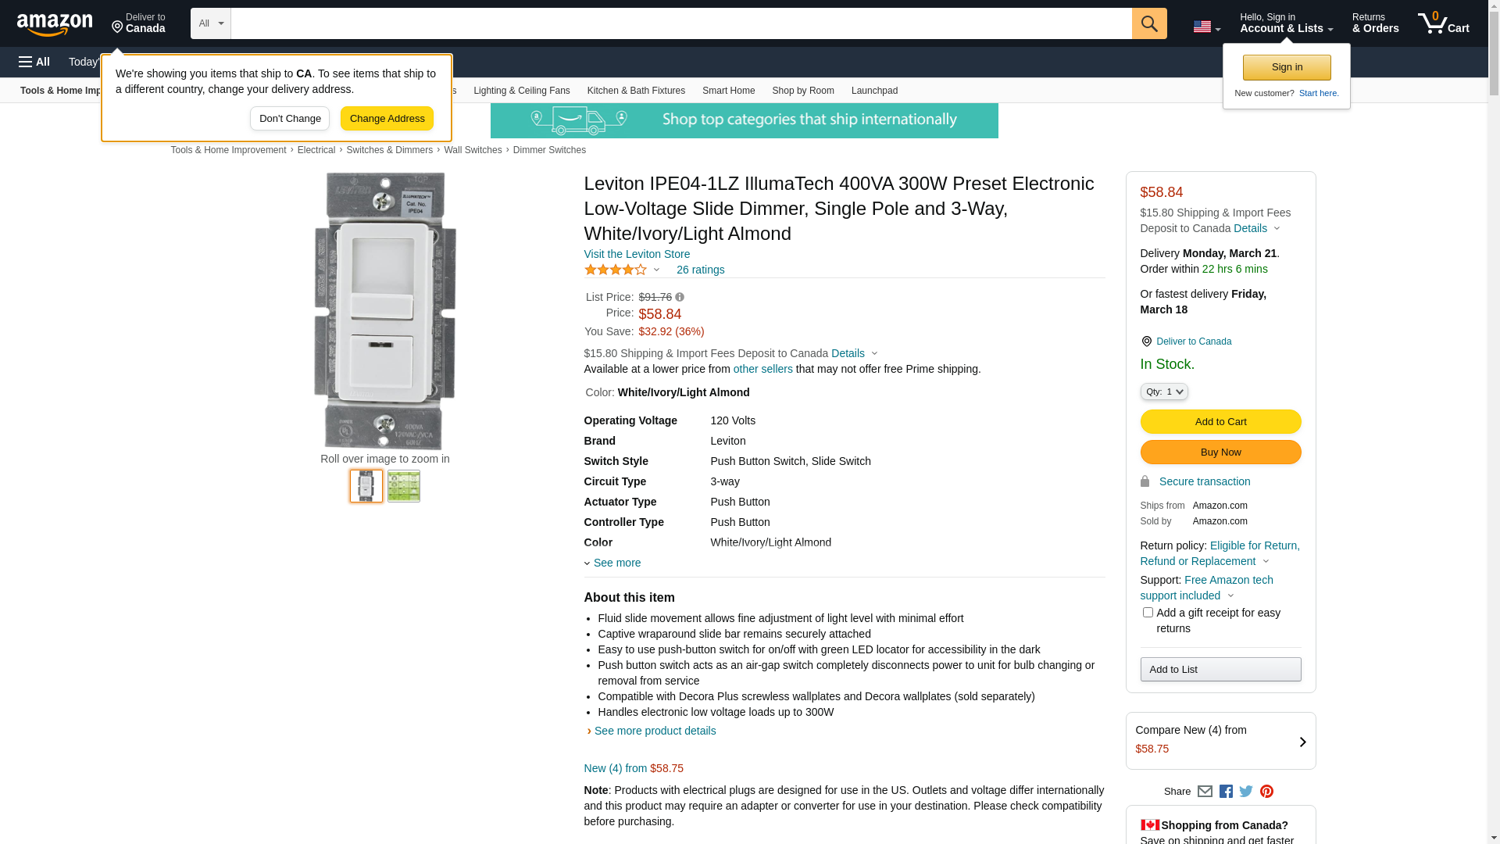Click the Amazon logo
Screen dimensions: 1500x844
55,24
